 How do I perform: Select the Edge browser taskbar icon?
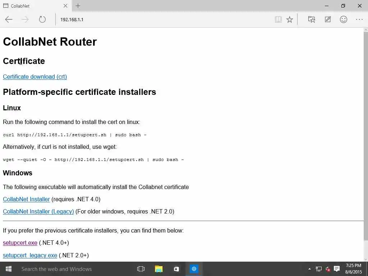[194, 269]
